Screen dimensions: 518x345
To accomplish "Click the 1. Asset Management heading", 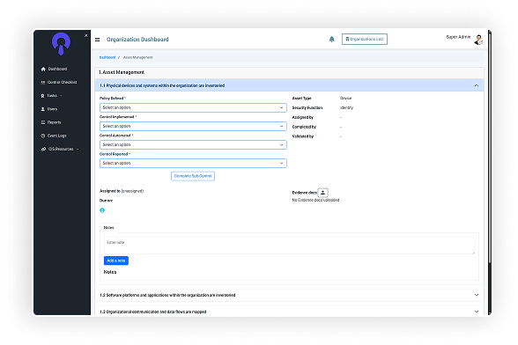I will [122, 72].
